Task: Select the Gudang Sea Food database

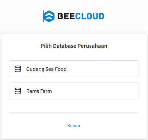Action: pos(74,69)
